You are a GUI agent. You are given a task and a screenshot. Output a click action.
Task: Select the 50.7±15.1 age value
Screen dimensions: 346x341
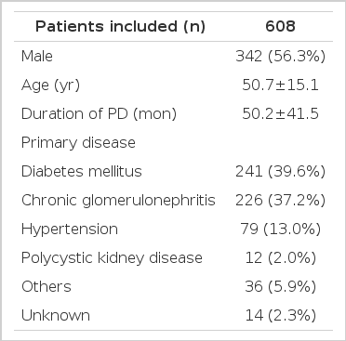(280, 85)
